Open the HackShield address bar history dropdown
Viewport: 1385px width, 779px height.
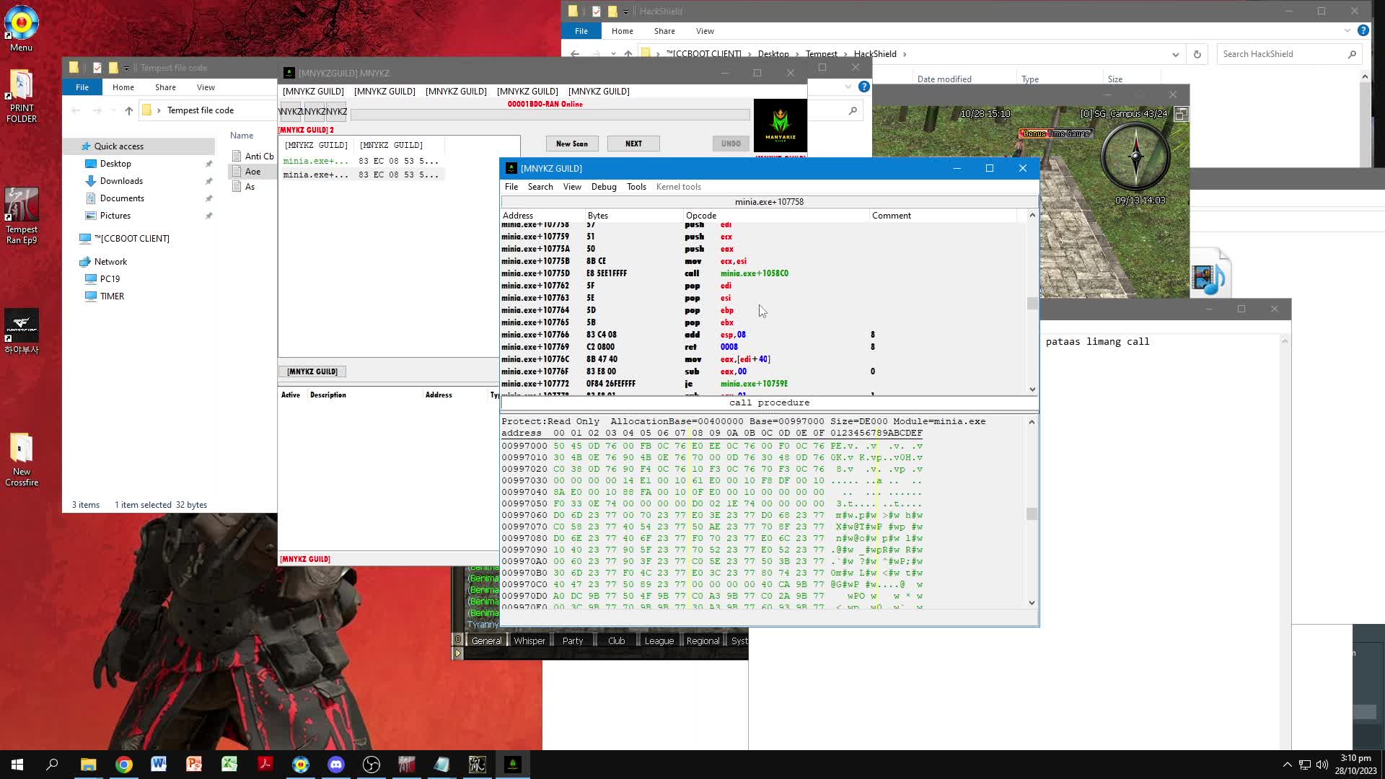[x=1175, y=54]
